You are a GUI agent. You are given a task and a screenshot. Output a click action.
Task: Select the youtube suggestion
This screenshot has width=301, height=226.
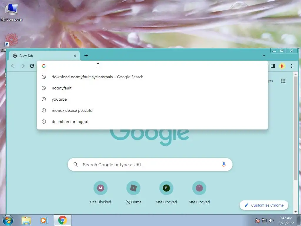point(152,99)
